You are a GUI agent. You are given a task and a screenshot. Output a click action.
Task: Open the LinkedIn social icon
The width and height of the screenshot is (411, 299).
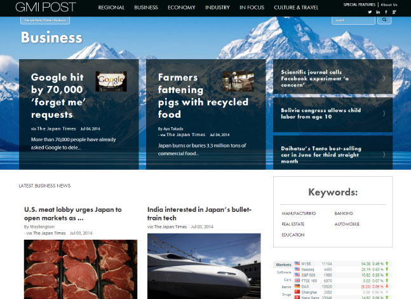pyautogui.click(x=378, y=12)
